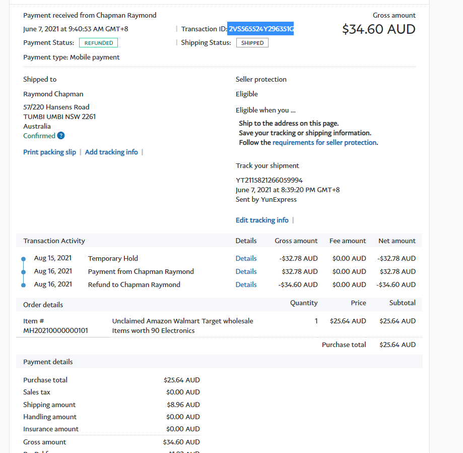View Details for Payment from Chapman Raymond
This screenshot has width=463, height=453.
click(x=246, y=271)
